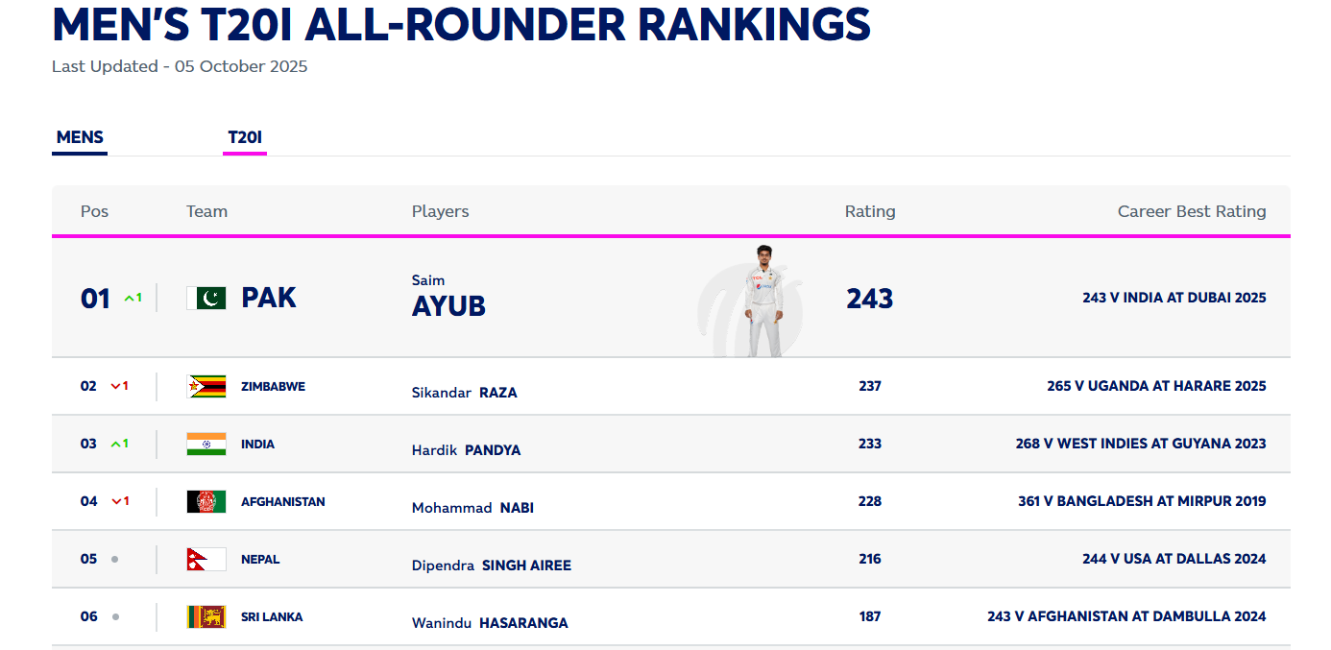Click Saim Ayub's player photo
The image size is (1331, 650).
pos(763,300)
